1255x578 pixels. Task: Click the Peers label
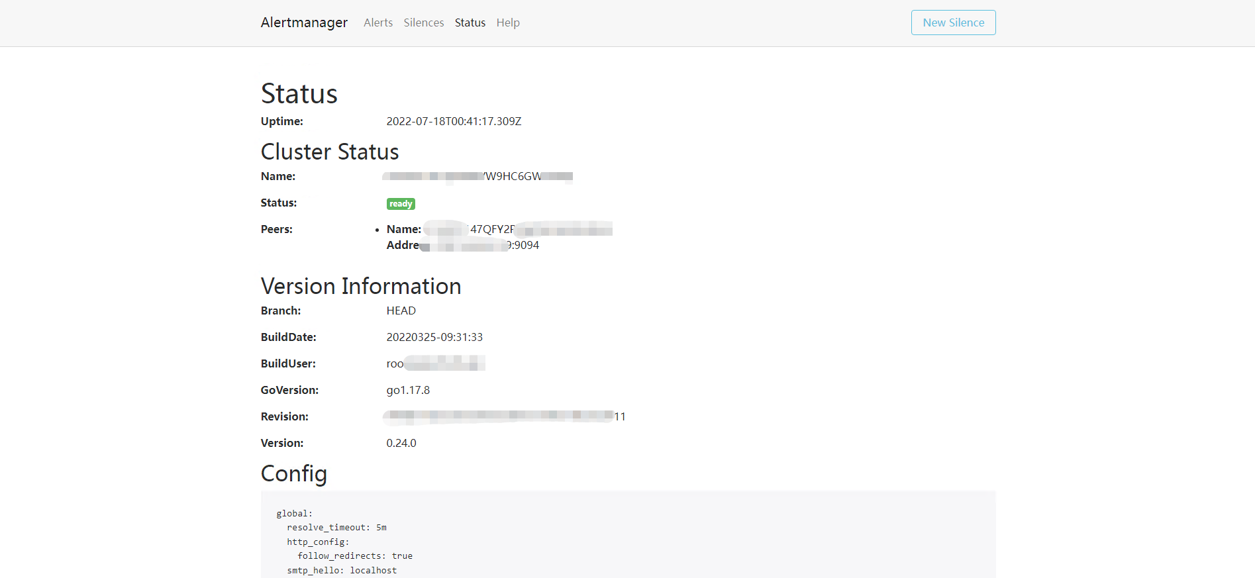[277, 229]
